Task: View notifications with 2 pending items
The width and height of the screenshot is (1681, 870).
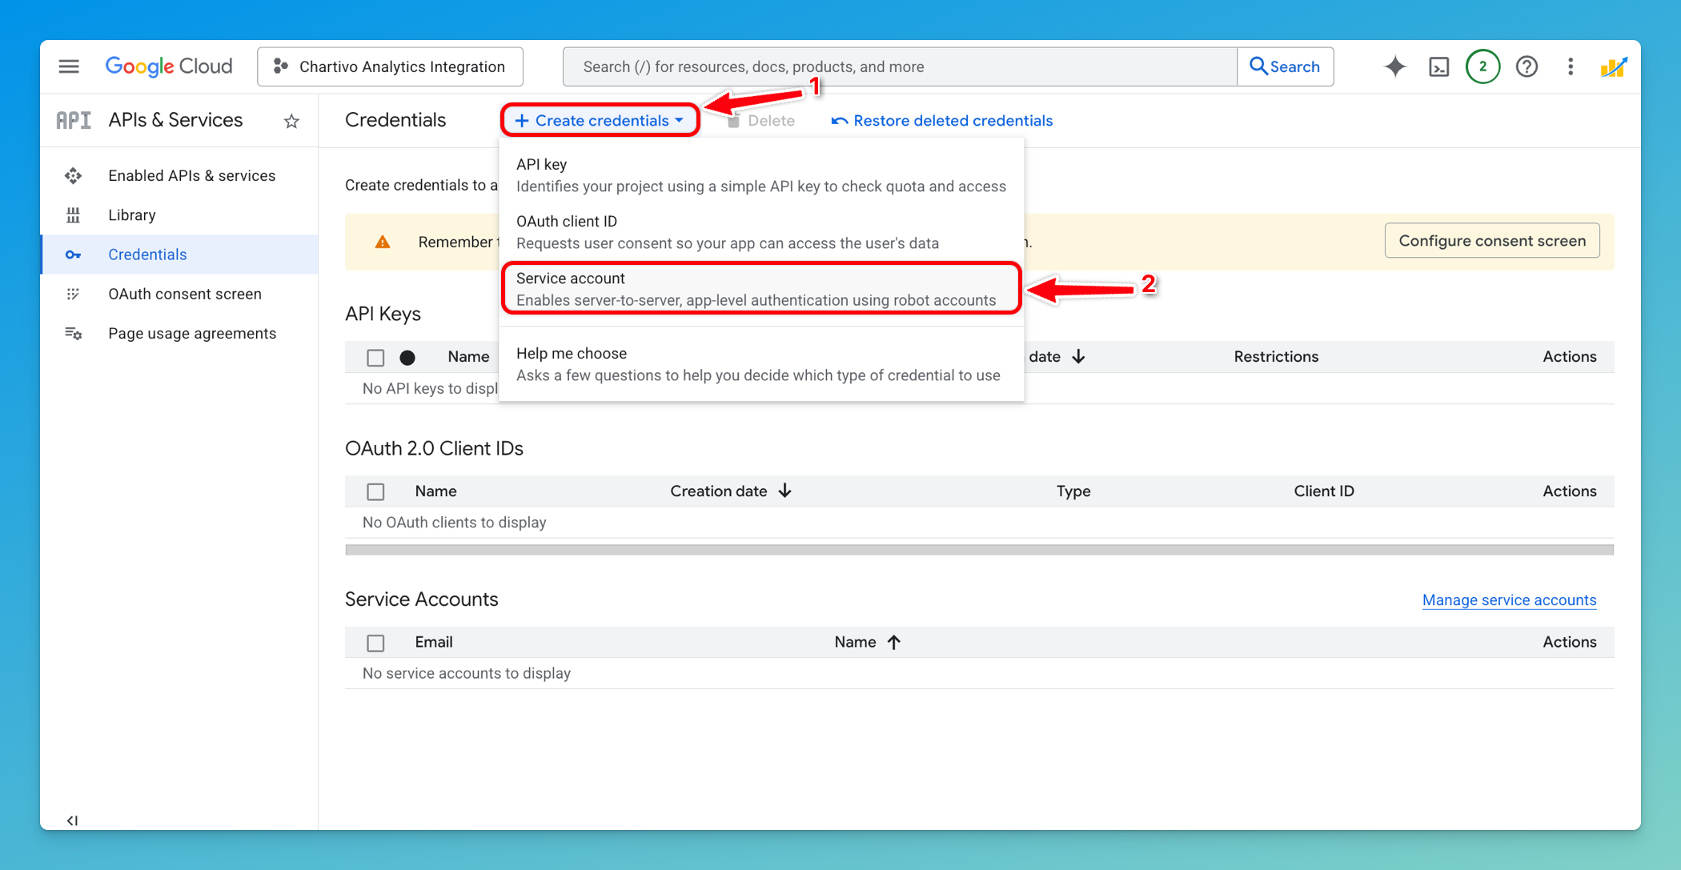Action: click(1482, 66)
